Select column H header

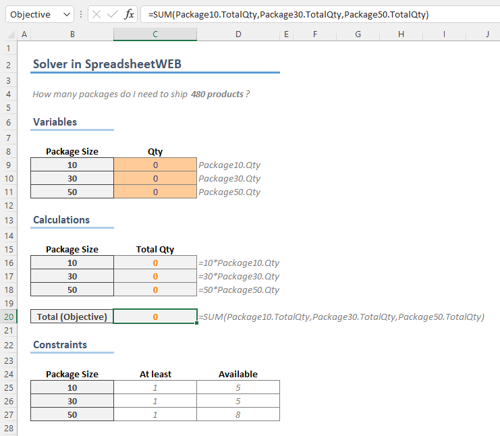pos(401,34)
